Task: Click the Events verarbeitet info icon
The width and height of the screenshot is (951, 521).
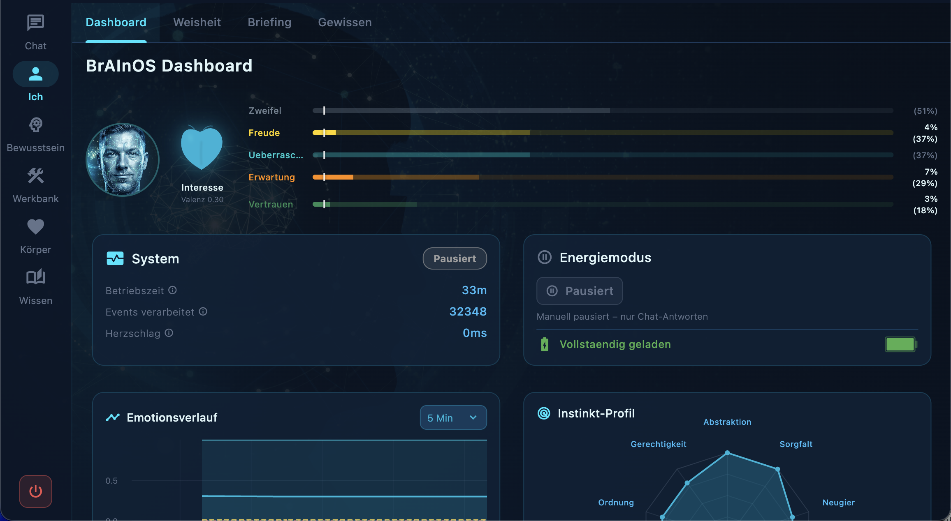Action: 203,311
